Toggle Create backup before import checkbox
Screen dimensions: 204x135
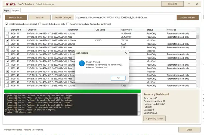(6, 24)
